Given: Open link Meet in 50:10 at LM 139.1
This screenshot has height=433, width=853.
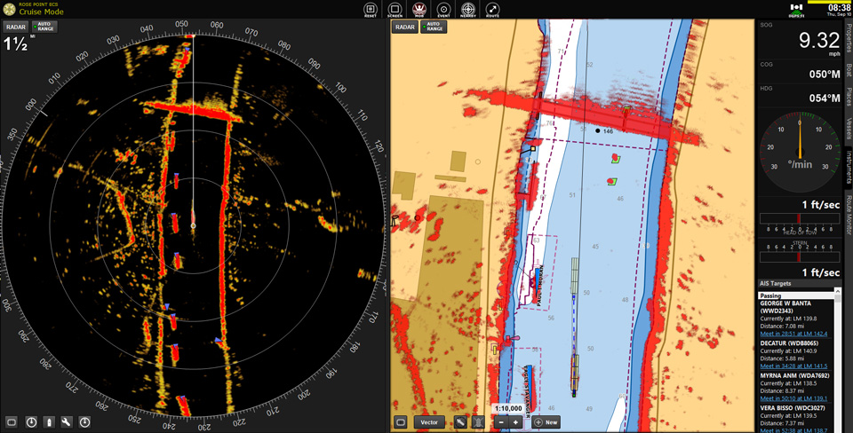Looking at the screenshot, I should (793, 398).
